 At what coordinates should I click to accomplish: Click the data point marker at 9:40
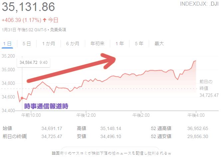pos(22,98)
